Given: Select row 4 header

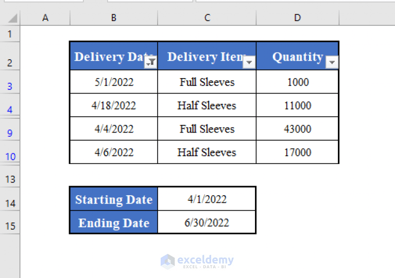Looking at the screenshot, I should coord(10,105).
